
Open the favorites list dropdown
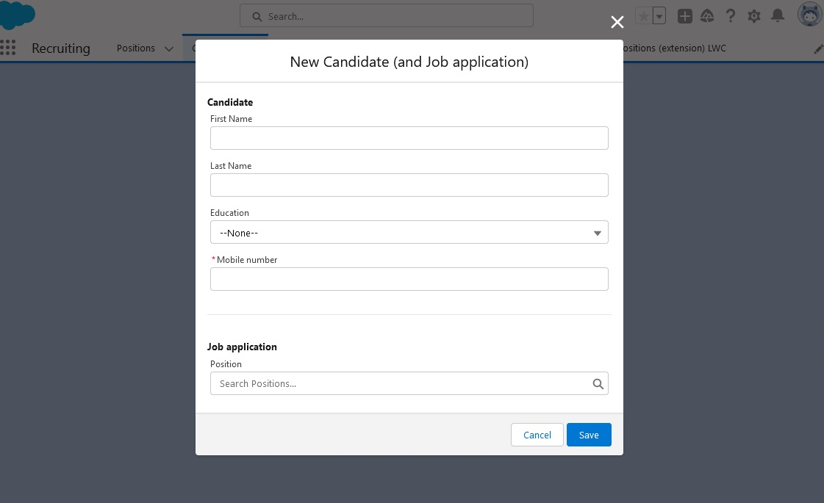(x=659, y=15)
